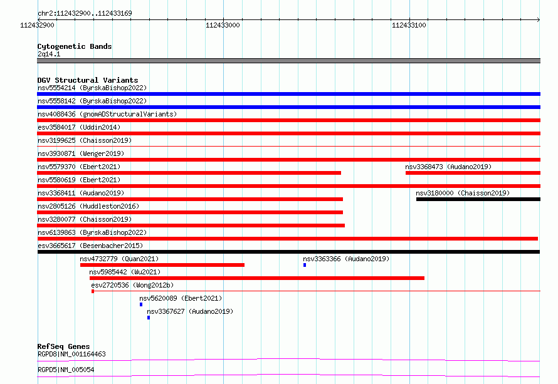
Task: Open variant nsv3280077 (Chaisson2019) label
Action: (85, 219)
